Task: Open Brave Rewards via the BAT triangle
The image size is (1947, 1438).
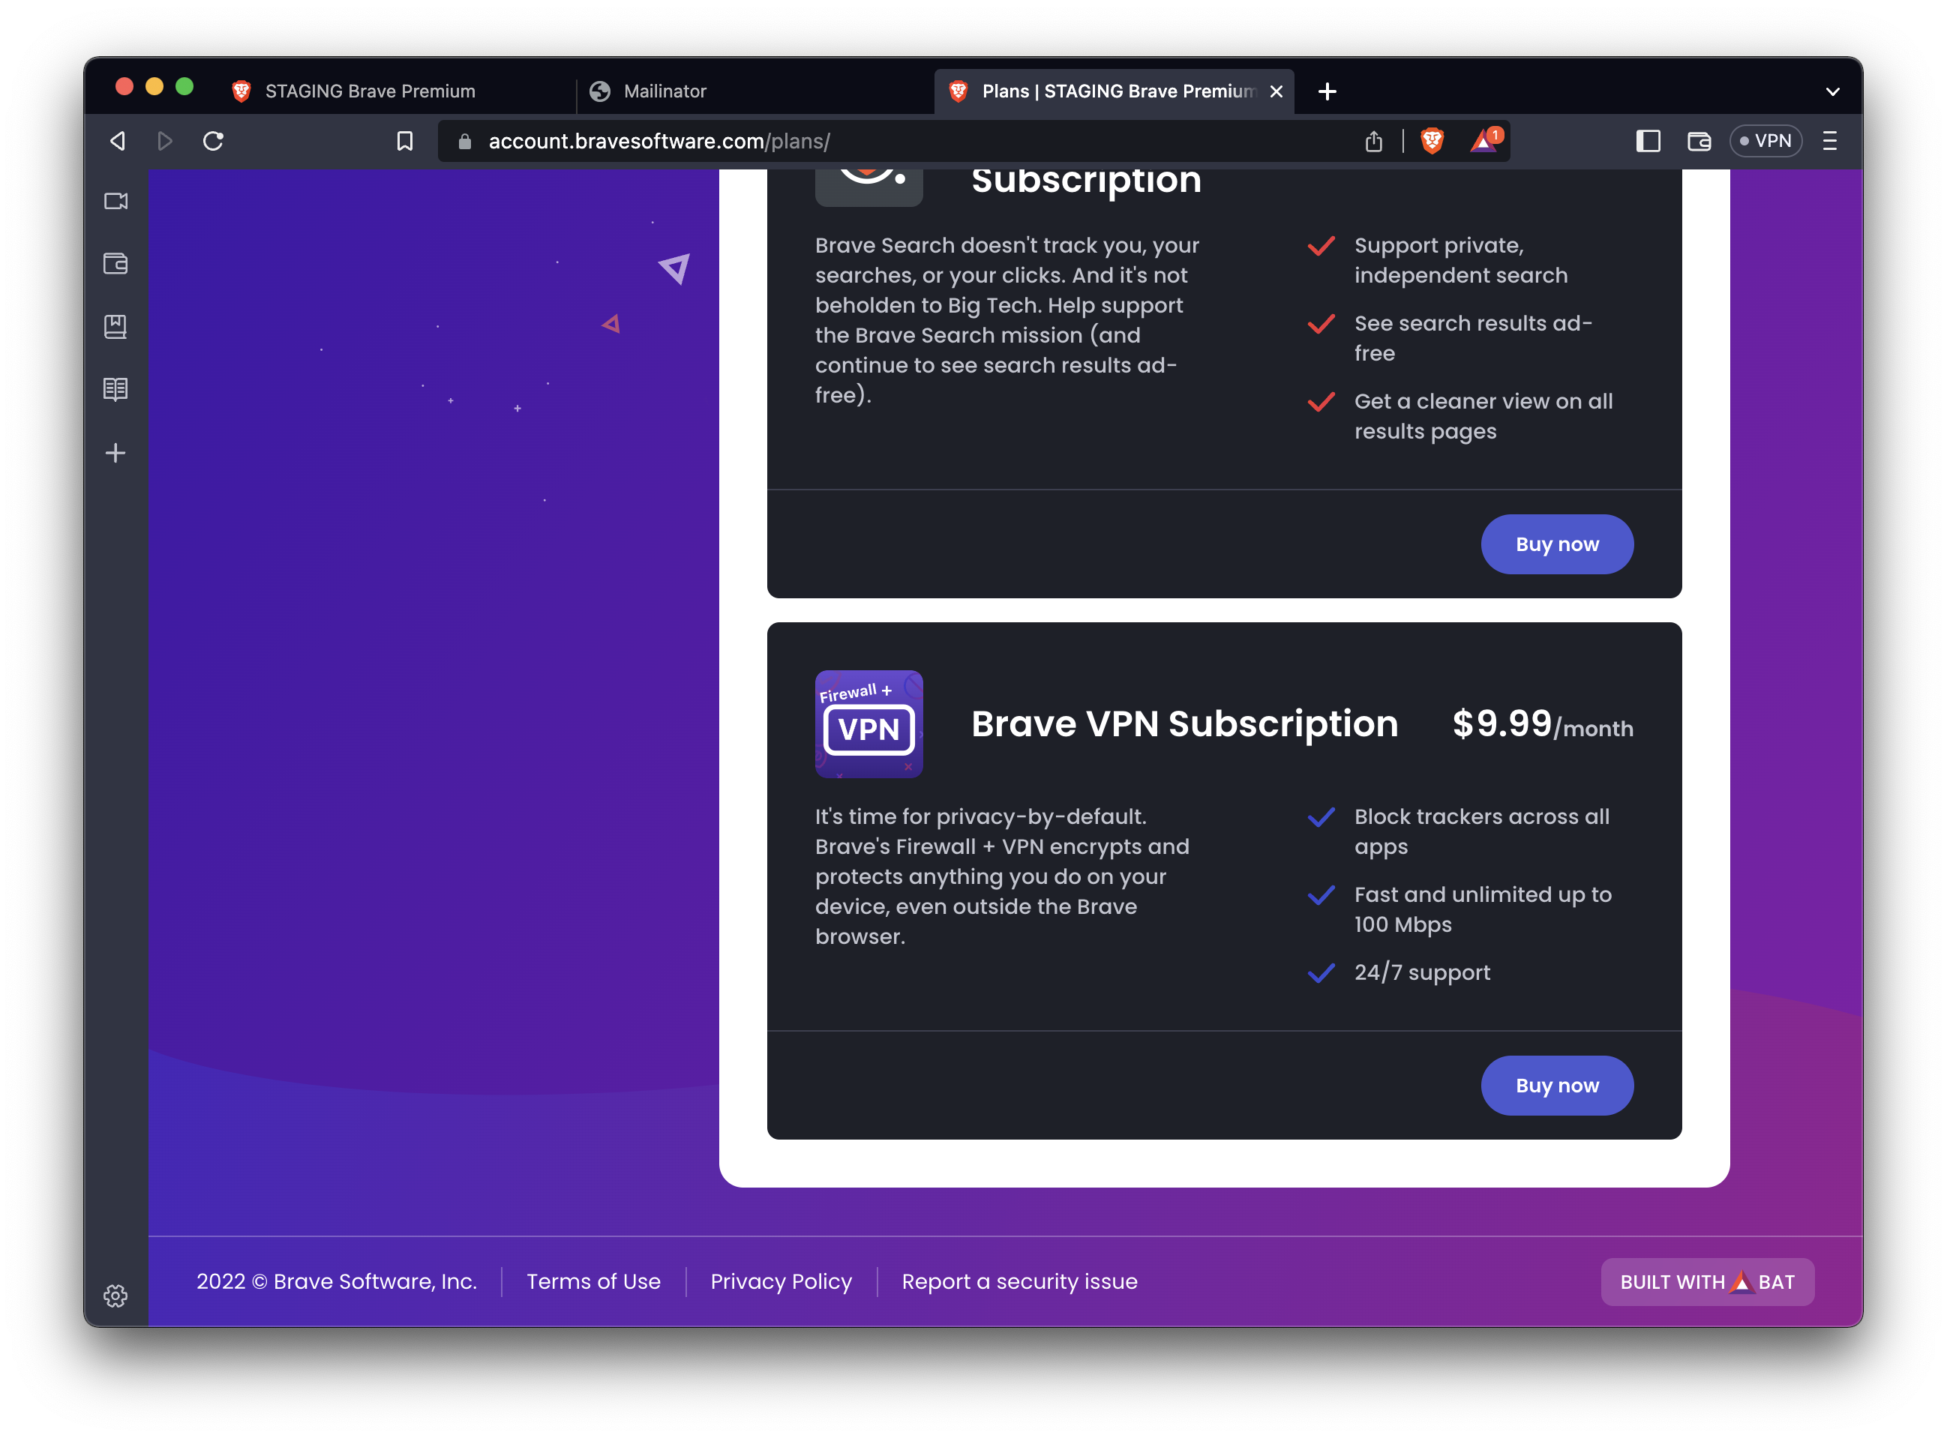Action: 1483,140
